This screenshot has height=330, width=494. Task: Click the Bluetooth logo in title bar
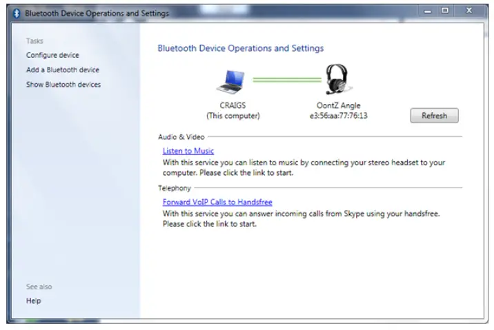tap(17, 13)
